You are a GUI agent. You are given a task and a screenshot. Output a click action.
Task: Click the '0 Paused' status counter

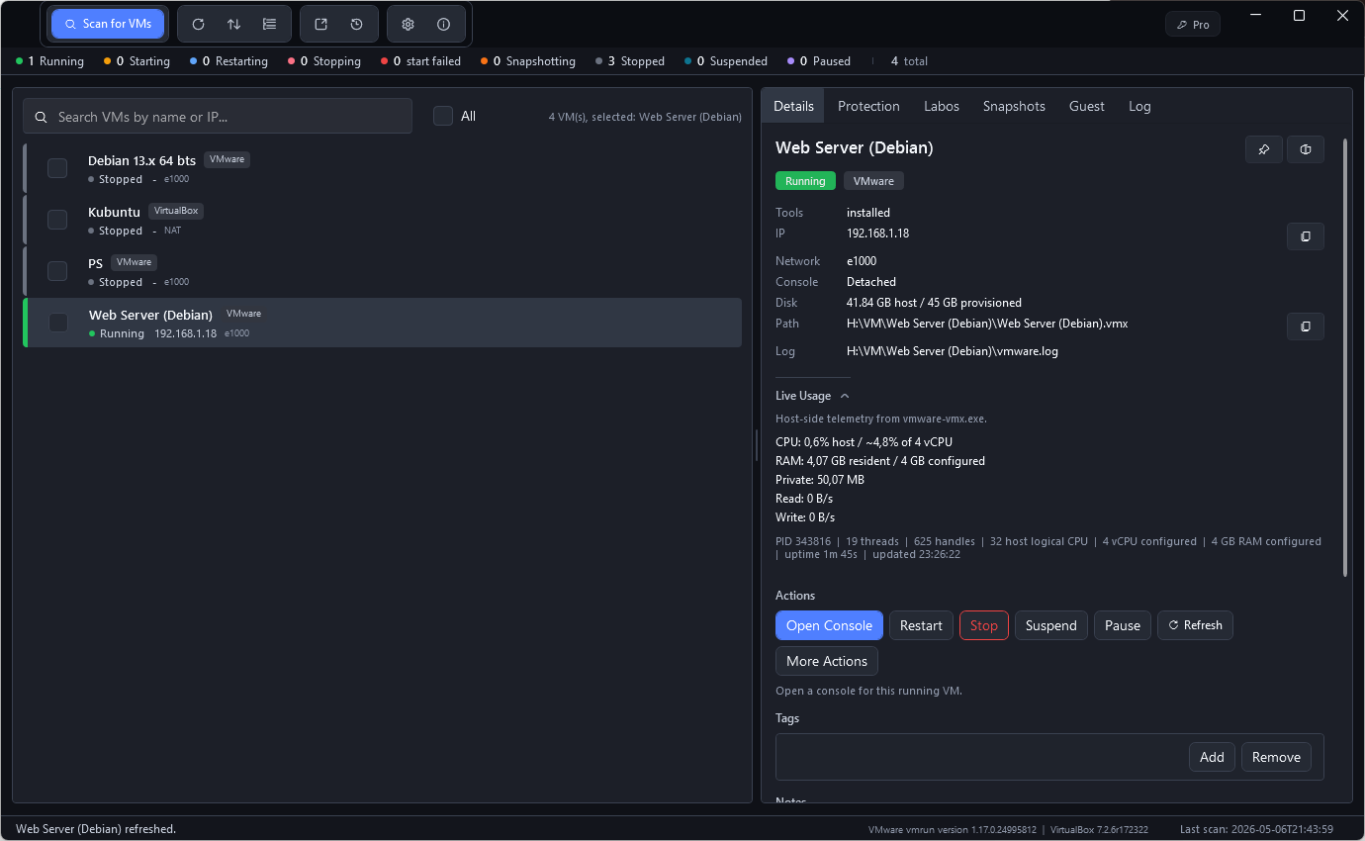[819, 61]
